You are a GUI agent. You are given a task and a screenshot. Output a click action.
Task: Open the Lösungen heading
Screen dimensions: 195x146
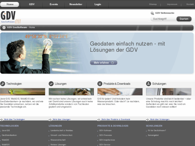pos(61,84)
